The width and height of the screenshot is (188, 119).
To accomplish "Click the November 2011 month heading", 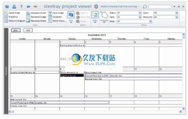I will (x=97, y=35).
